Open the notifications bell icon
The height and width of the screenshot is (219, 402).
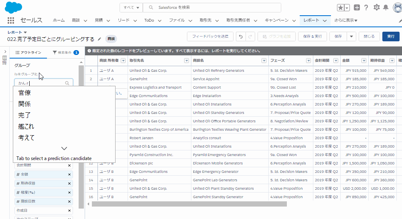tap(386, 8)
